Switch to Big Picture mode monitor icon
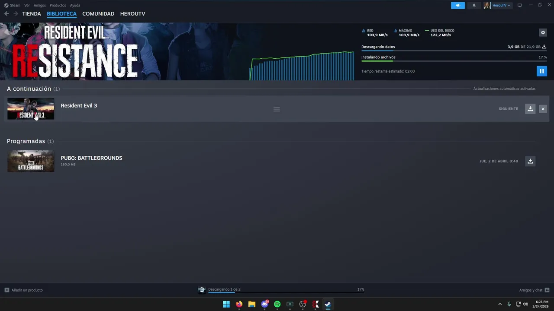The height and width of the screenshot is (311, 554). coord(520,6)
